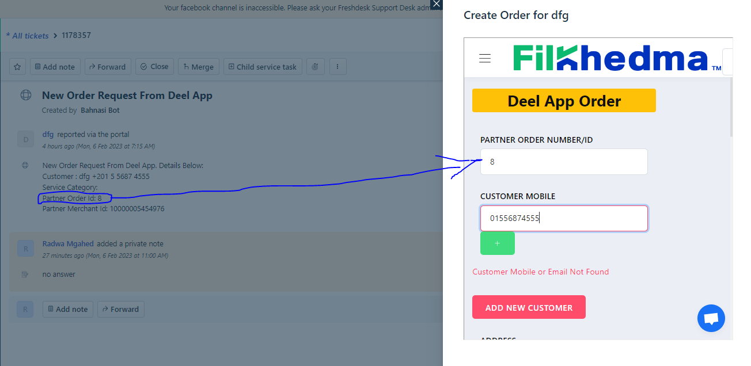Click Bahnasi Bot creator name
The height and width of the screenshot is (366, 751).
tap(100, 110)
